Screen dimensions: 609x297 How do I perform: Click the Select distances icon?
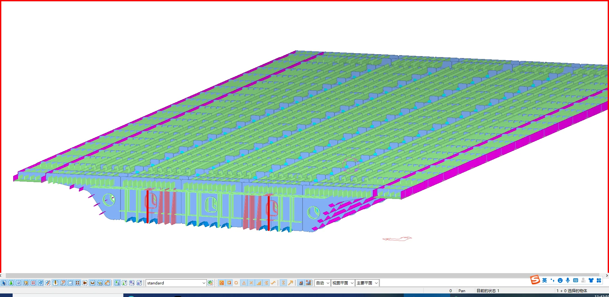[107, 283]
